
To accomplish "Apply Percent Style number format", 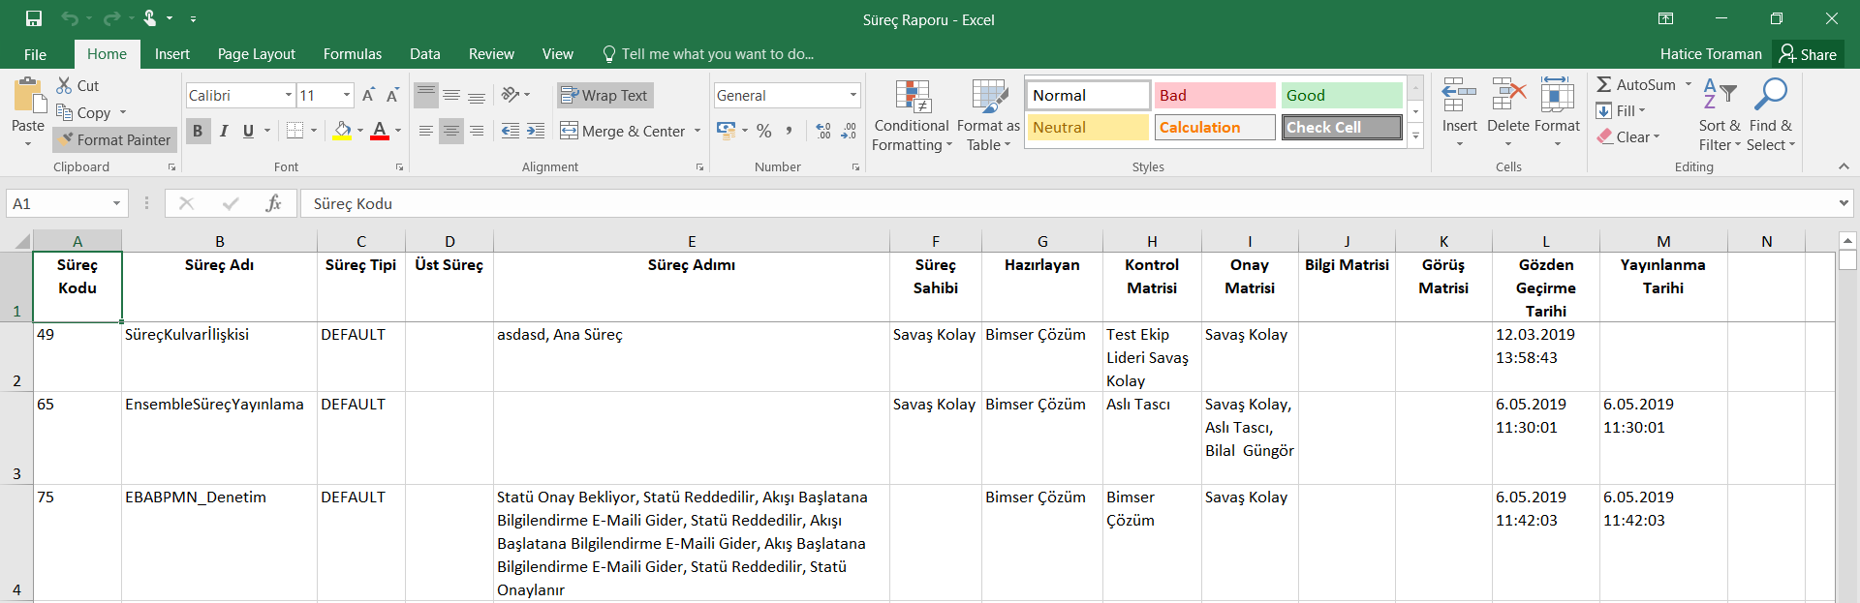I will [x=764, y=131].
